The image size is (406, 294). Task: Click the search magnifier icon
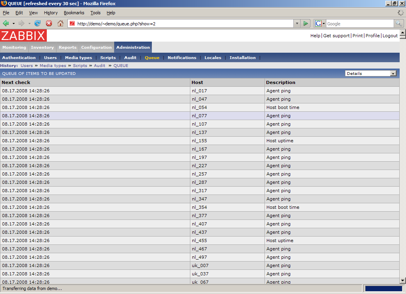coord(399,23)
